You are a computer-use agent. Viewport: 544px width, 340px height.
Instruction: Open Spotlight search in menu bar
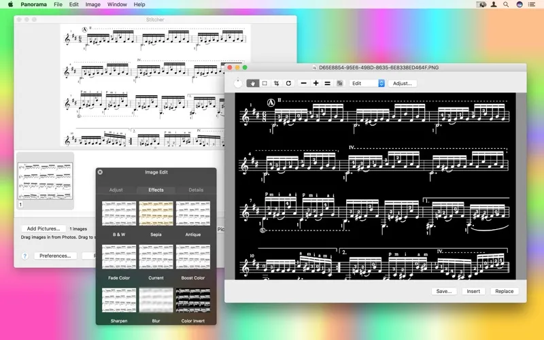(505, 4)
